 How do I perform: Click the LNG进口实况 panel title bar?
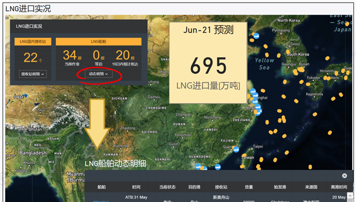pos(79,27)
